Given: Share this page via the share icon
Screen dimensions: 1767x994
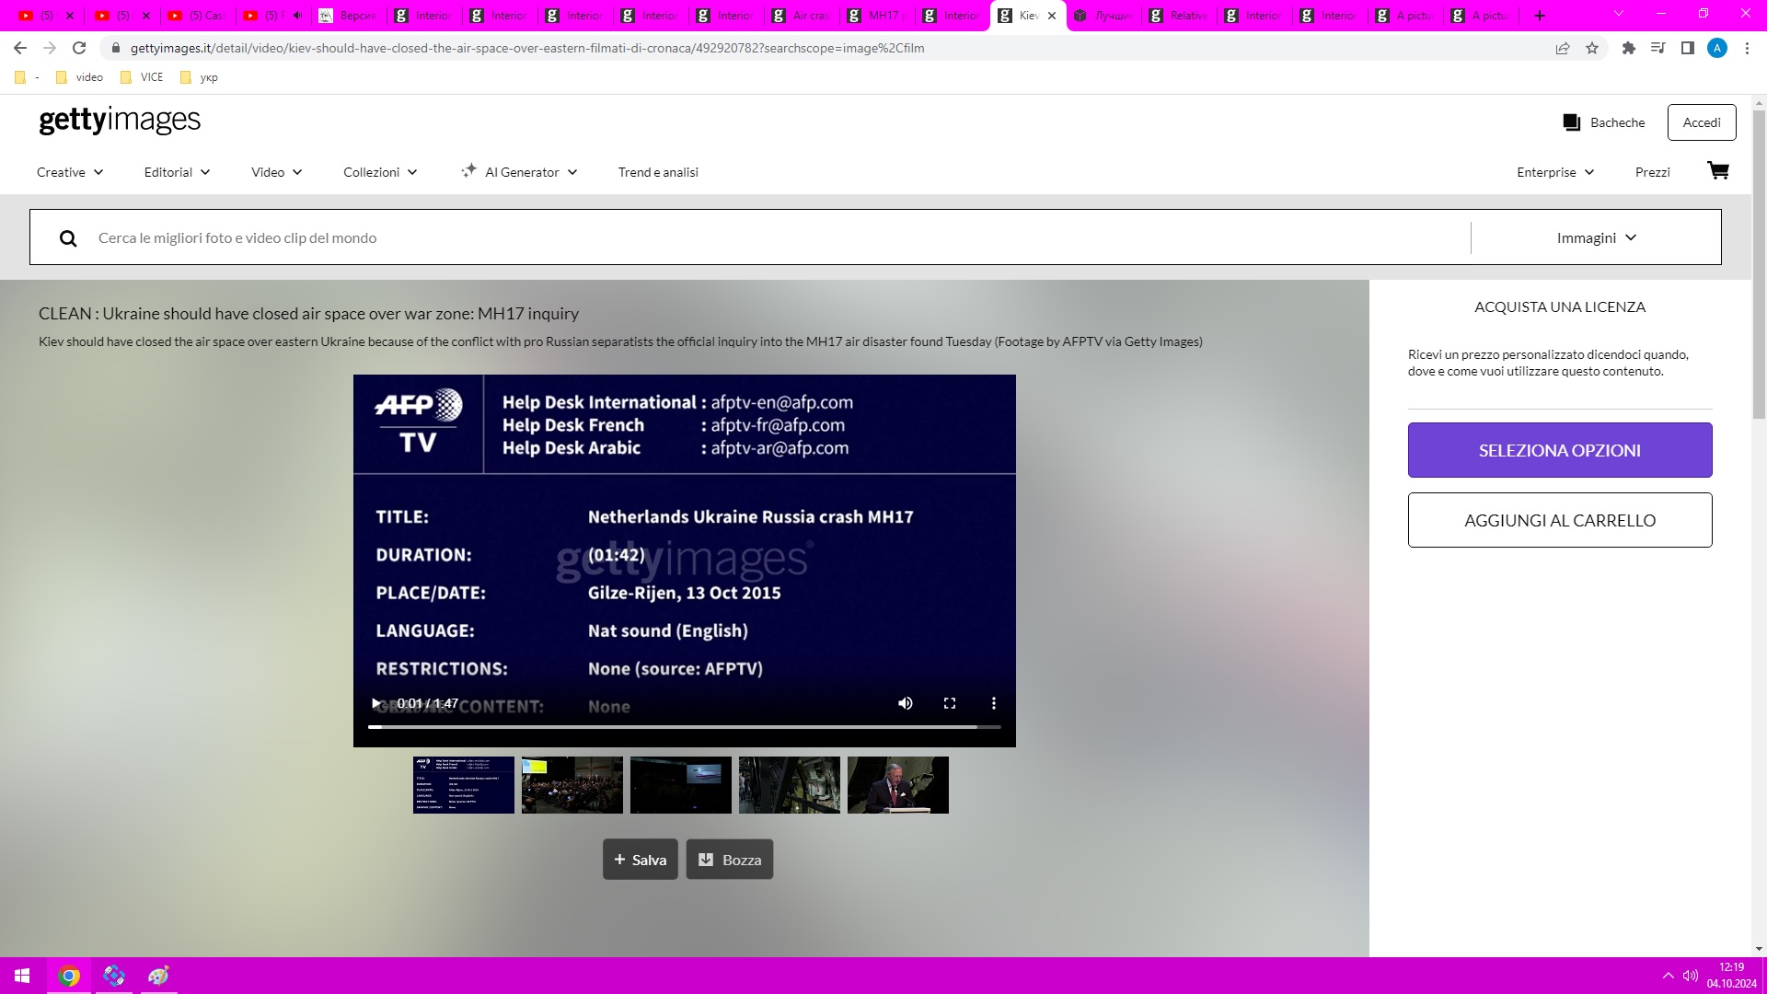Looking at the screenshot, I should tap(1563, 48).
